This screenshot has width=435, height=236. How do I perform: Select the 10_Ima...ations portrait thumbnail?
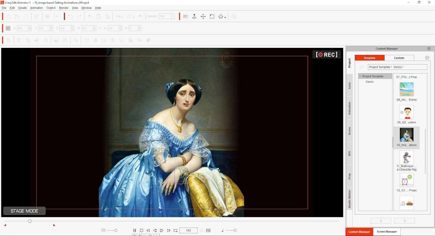(x=407, y=135)
